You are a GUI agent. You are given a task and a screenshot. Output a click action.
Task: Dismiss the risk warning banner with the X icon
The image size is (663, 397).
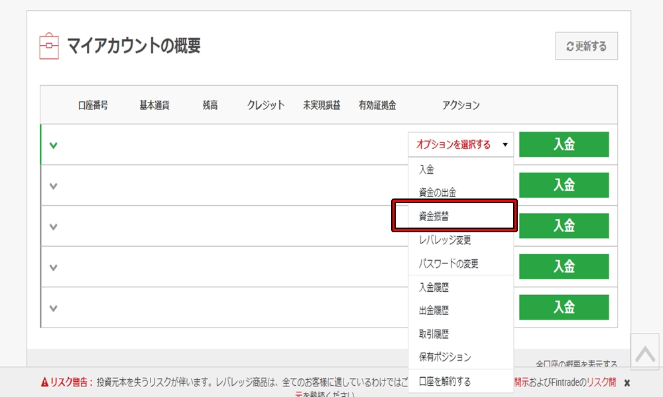click(629, 382)
